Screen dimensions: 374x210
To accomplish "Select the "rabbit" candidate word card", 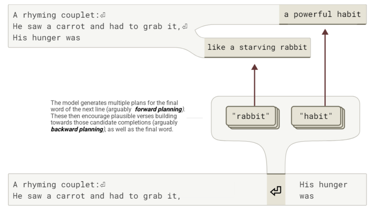I will pos(251,116).
